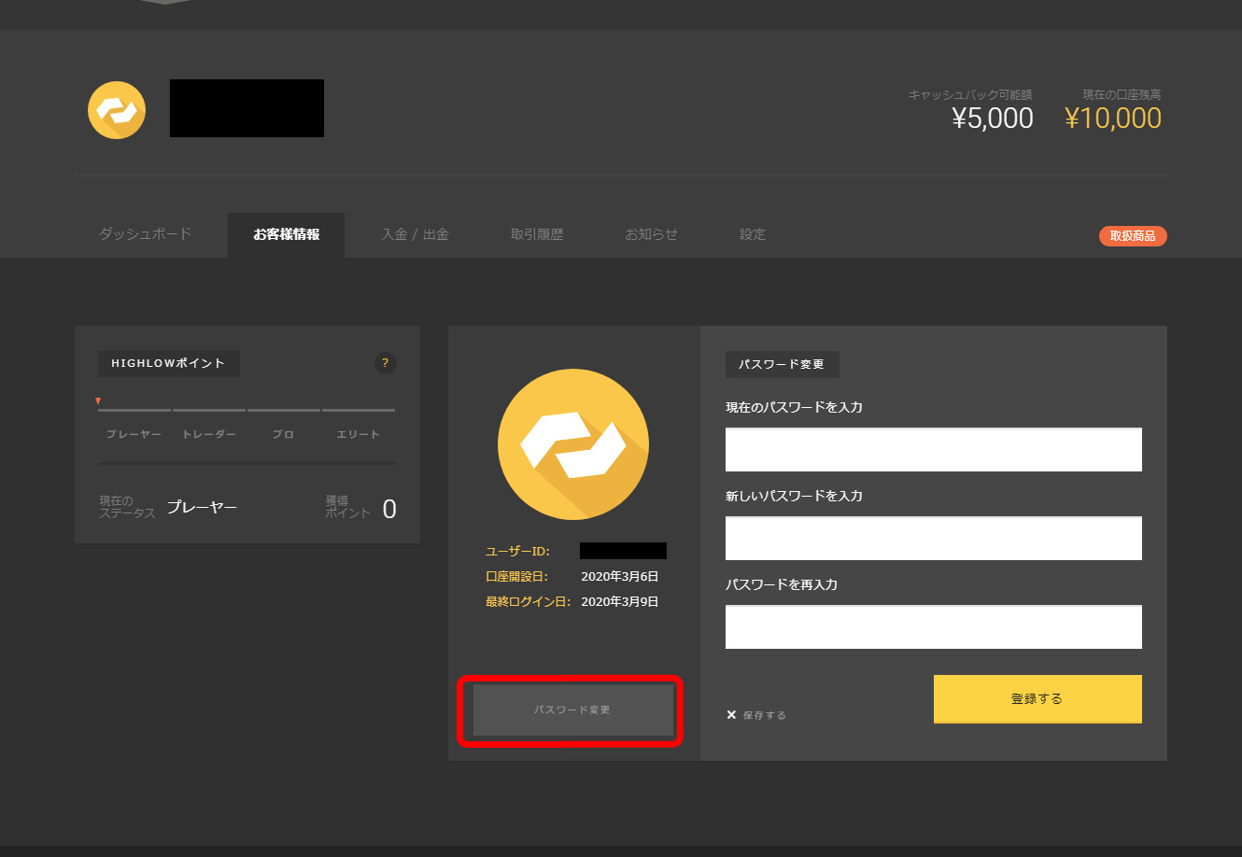Click the large profile avatar logo

pyautogui.click(x=573, y=443)
